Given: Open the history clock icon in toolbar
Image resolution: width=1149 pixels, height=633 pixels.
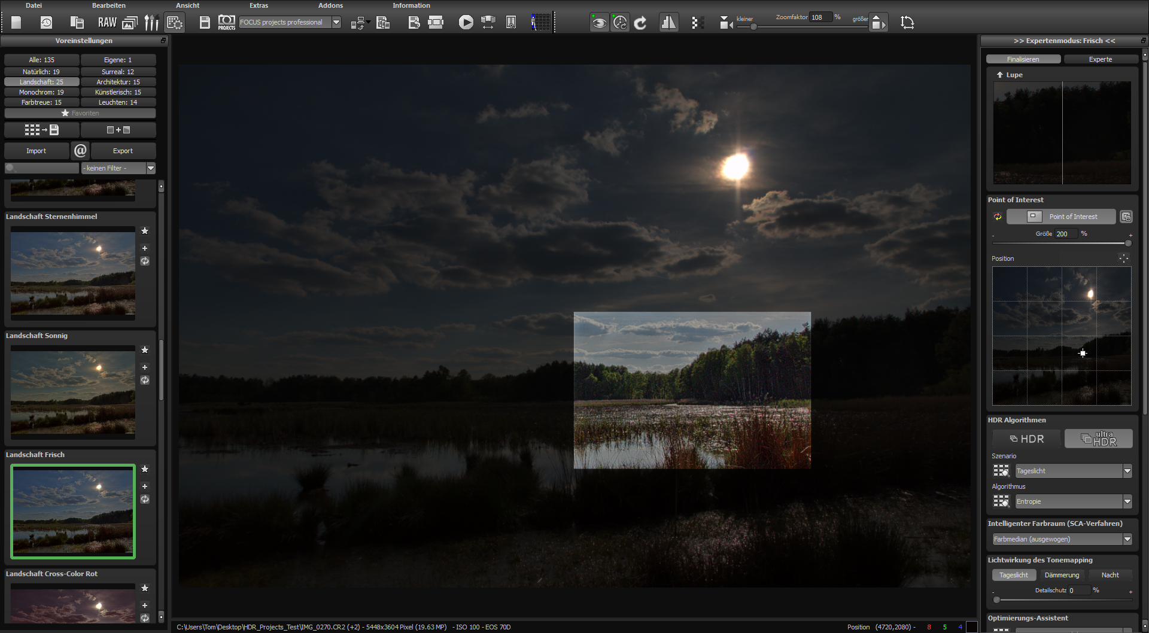Looking at the screenshot, I should pos(46,23).
